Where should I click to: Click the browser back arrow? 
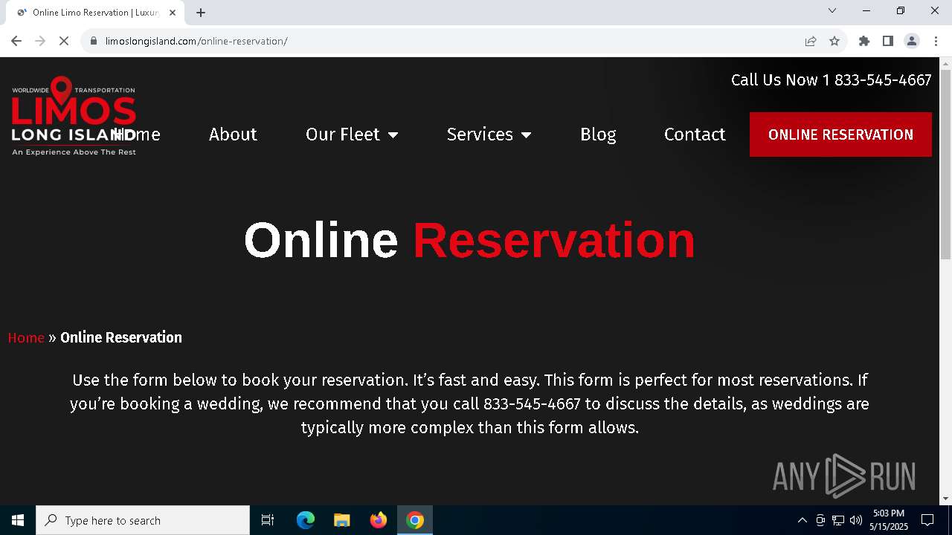[16, 41]
